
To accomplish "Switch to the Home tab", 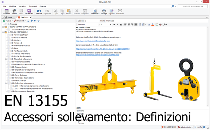I will [9, 17].
